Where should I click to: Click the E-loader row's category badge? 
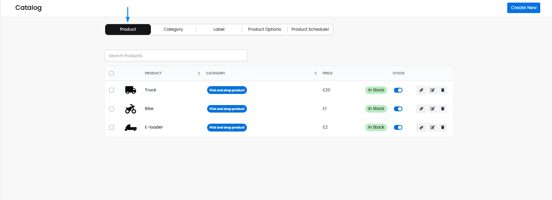pos(227,128)
